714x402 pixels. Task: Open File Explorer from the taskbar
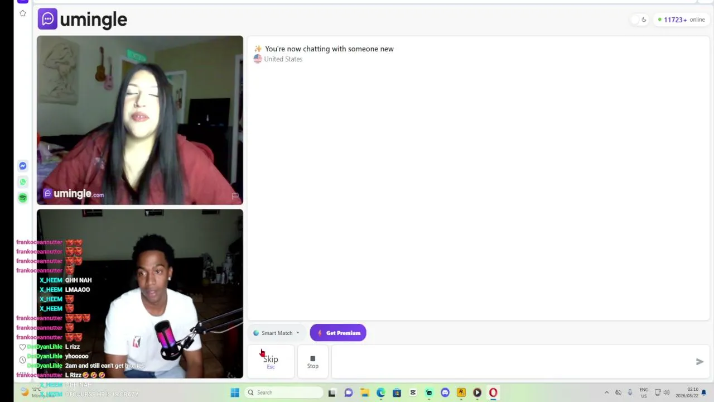(364, 393)
